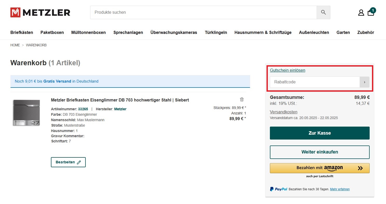The width and height of the screenshot is (386, 204).
Task: Open the shopping bag cart icon
Action: 371,12
